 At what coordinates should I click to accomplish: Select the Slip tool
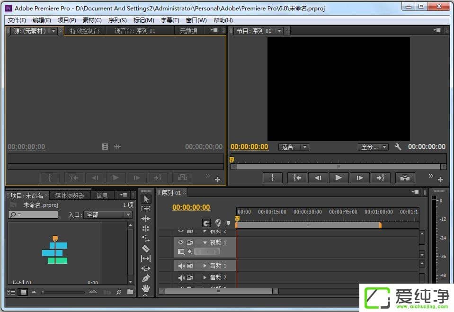(146, 258)
